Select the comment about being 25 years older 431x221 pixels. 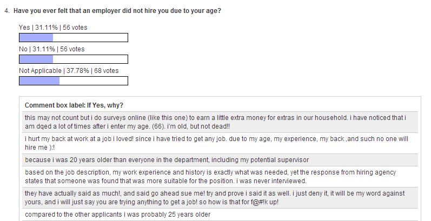220,215
